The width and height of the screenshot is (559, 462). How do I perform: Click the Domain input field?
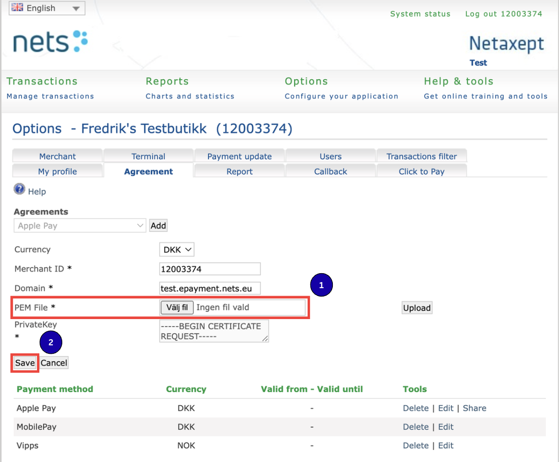coord(210,288)
